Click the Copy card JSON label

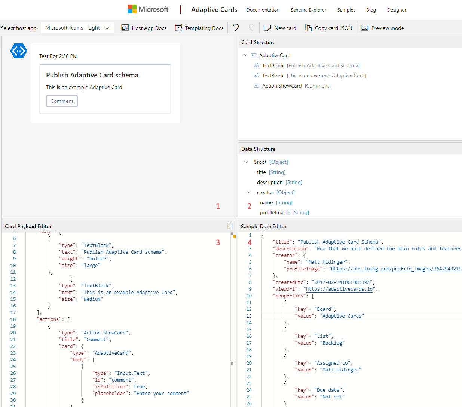(x=334, y=28)
